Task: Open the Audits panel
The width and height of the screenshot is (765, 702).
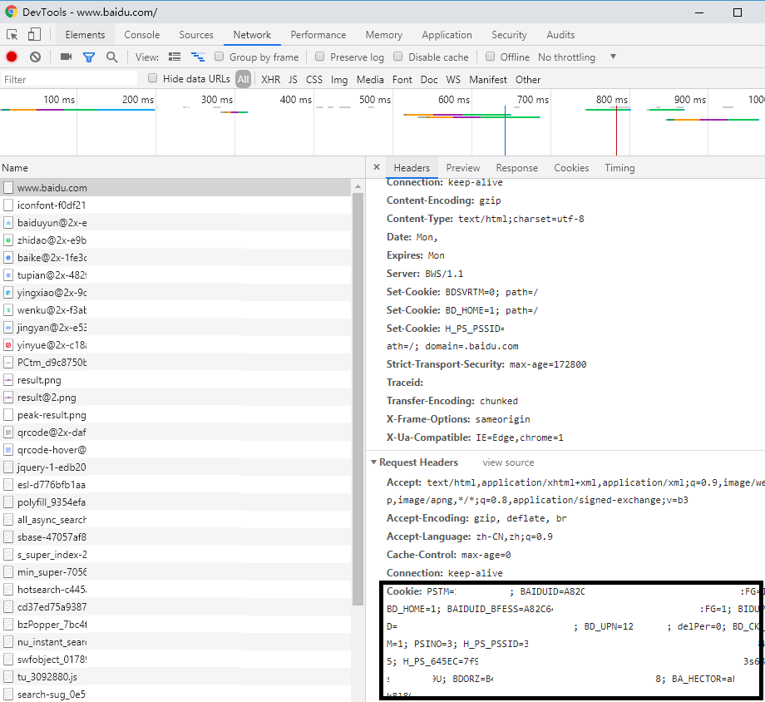Action: (560, 35)
